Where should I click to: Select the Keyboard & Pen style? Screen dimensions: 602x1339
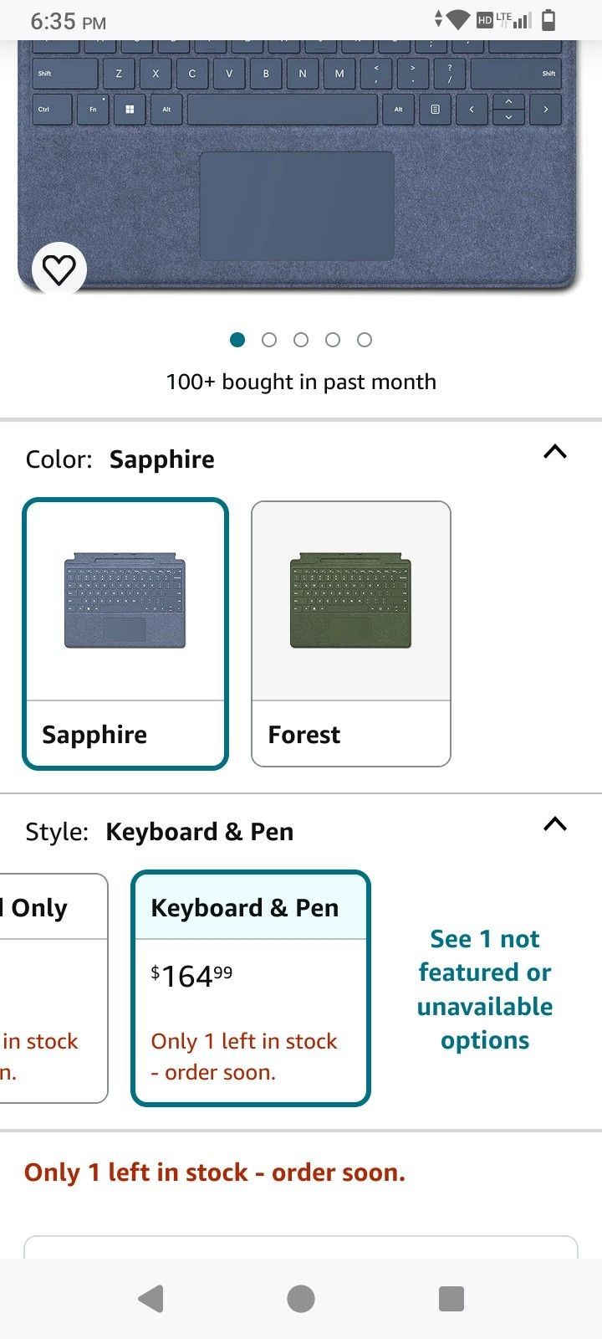(250, 988)
